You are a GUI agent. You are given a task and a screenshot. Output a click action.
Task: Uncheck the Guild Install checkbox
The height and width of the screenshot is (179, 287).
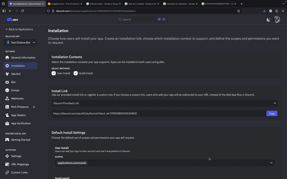click(76, 73)
